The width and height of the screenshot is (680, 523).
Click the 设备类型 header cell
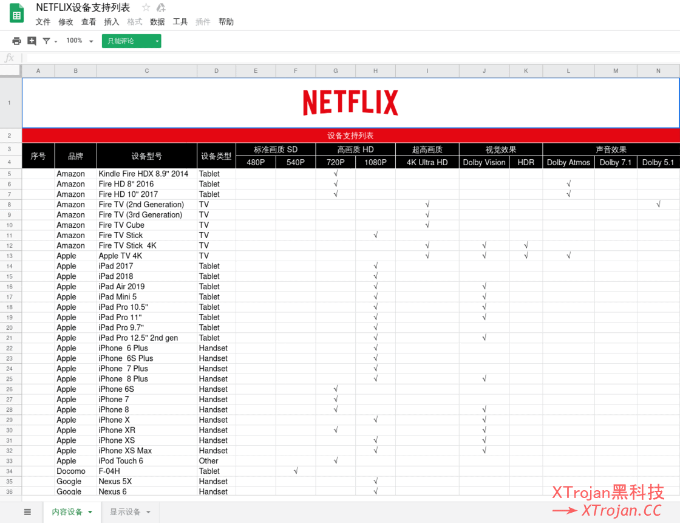click(216, 156)
